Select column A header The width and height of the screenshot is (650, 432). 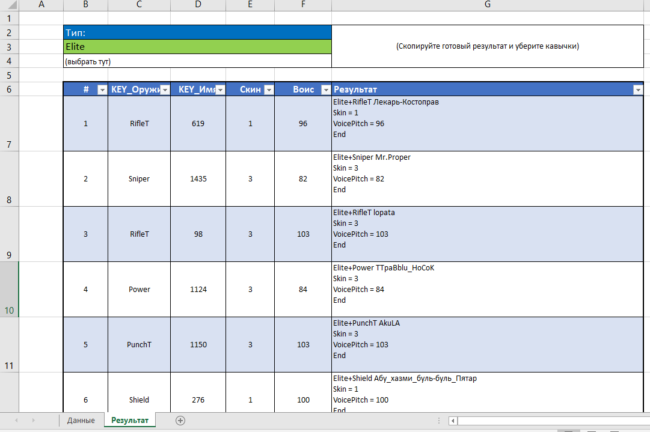[x=41, y=5]
